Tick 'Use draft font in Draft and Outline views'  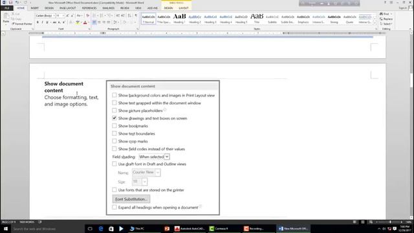pos(114,164)
